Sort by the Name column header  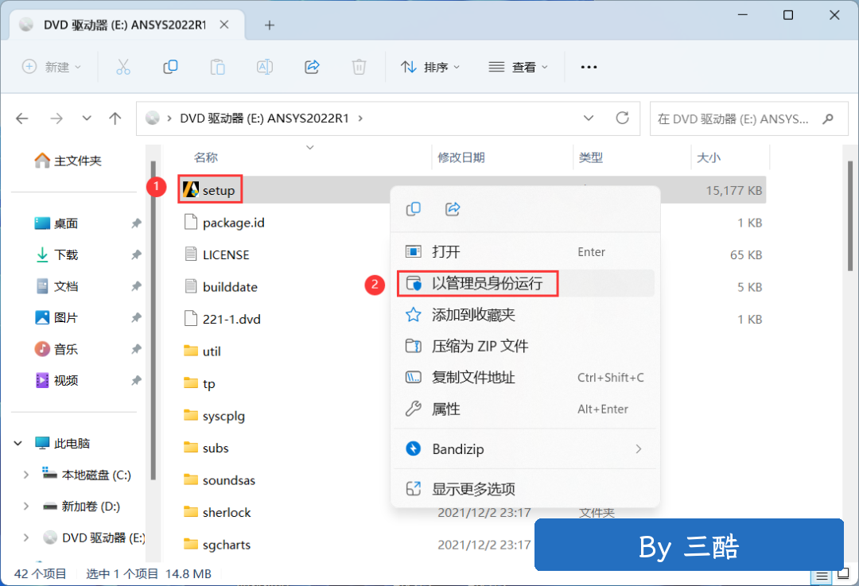click(206, 157)
